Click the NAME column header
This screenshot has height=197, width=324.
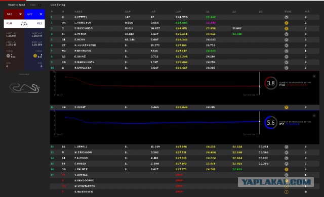tap(78, 12)
